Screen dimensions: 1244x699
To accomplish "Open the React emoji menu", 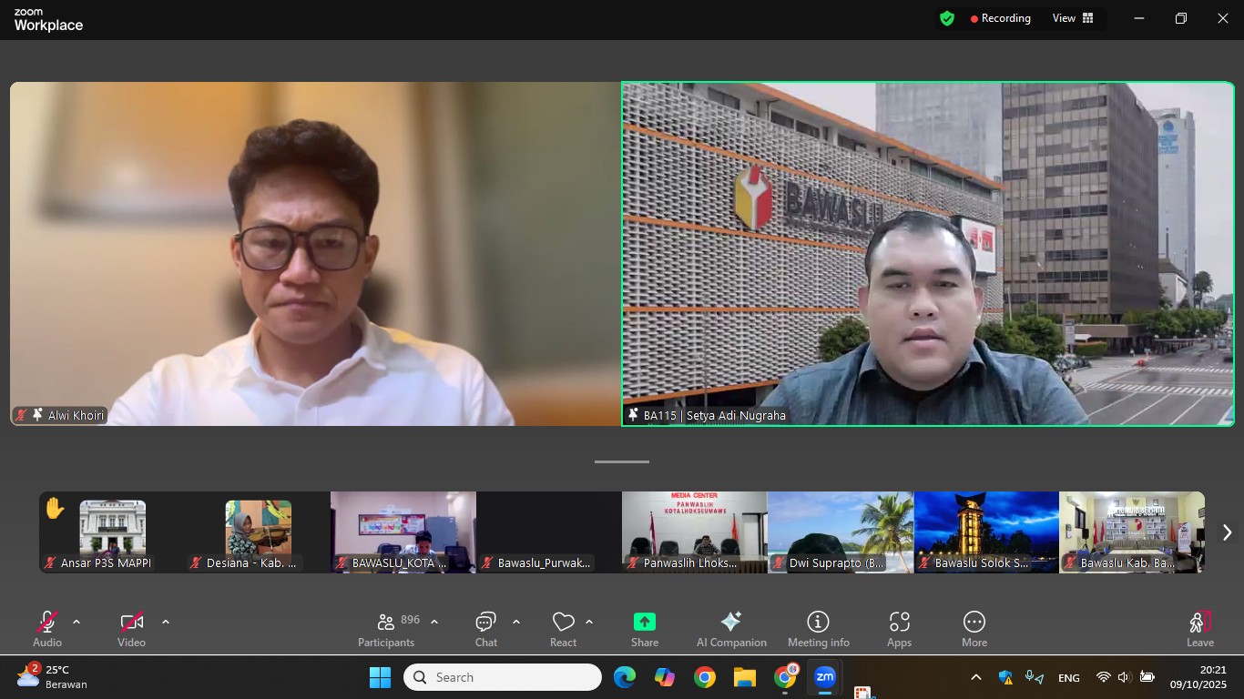I will click(x=563, y=629).
